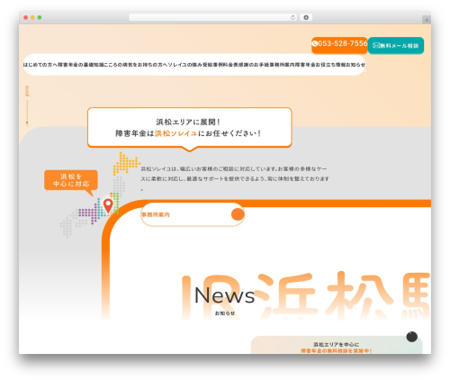
Task: Open the お知らせ menu item
Action: pyautogui.click(x=355, y=65)
